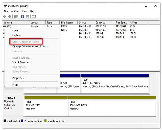This screenshot has width=162, height=130.
Task: Click the olive Simple volume legend swatch
Action: (45, 121)
